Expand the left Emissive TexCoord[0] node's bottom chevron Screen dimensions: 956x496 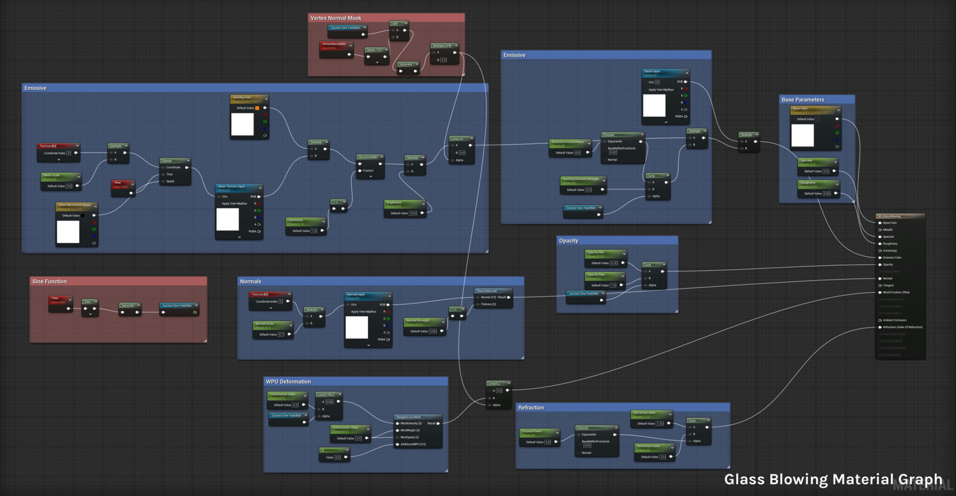click(59, 160)
